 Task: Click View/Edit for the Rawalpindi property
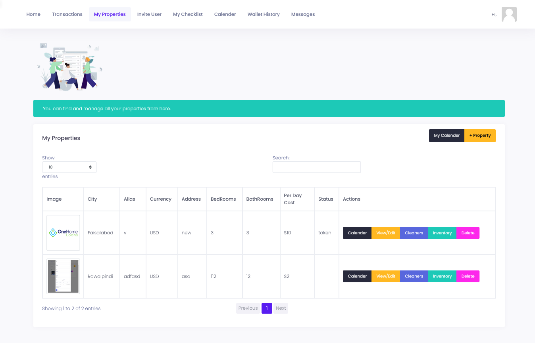(x=386, y=276)
